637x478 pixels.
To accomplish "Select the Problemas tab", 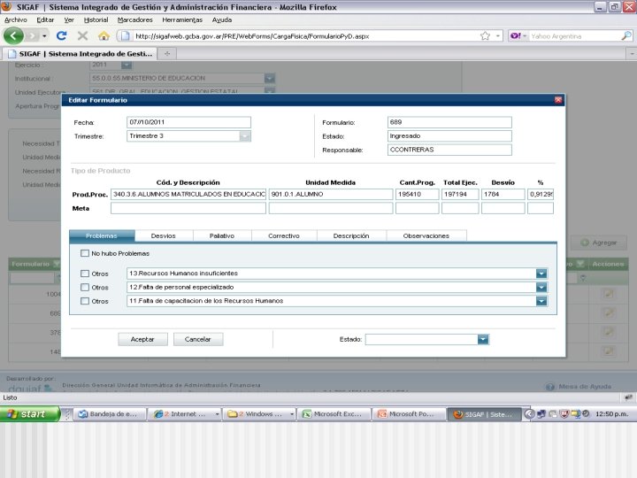I will click(102, 235).
